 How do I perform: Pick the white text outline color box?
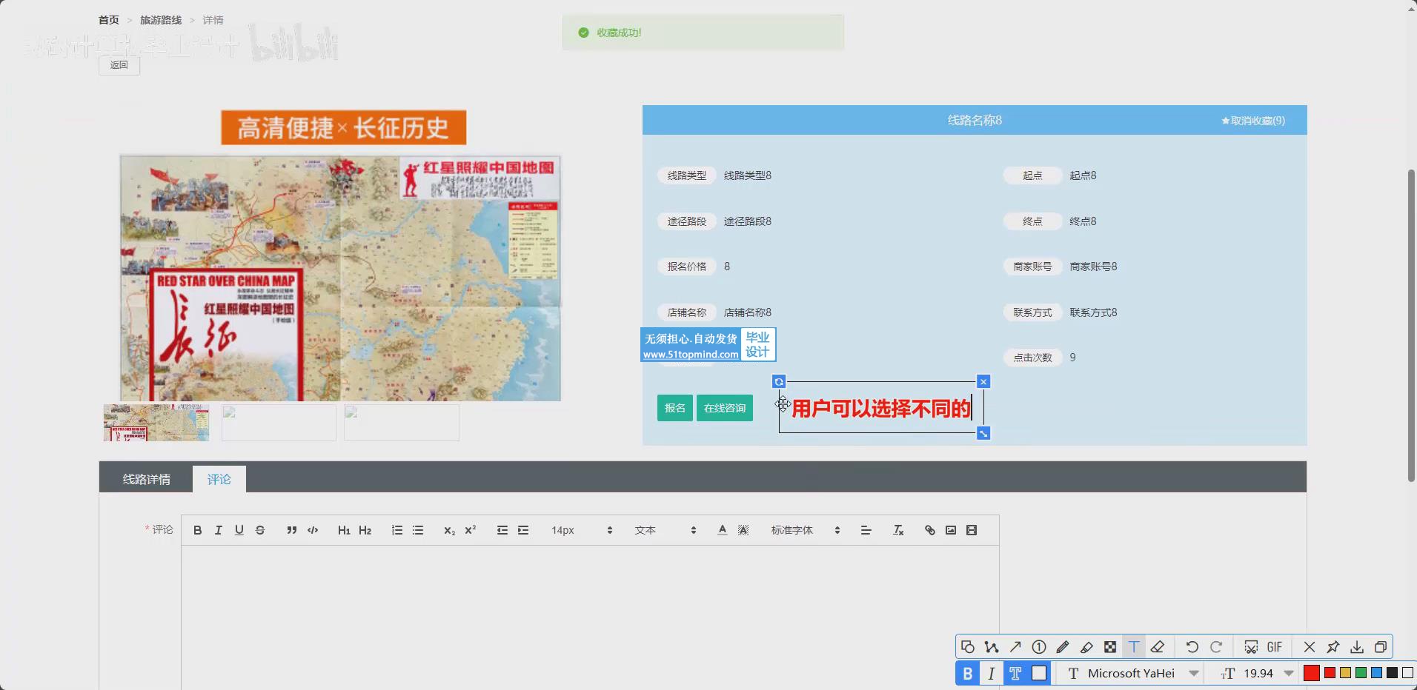(1039, 673)
